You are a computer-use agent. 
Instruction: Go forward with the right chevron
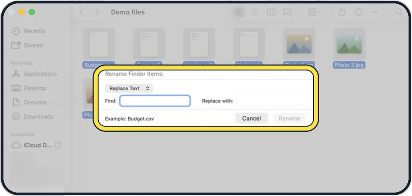[x=97, y=12]
